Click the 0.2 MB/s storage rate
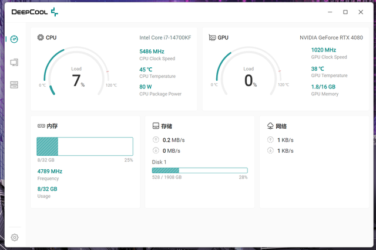This screenshot has width=376, height=250. (x=174, y=140)
